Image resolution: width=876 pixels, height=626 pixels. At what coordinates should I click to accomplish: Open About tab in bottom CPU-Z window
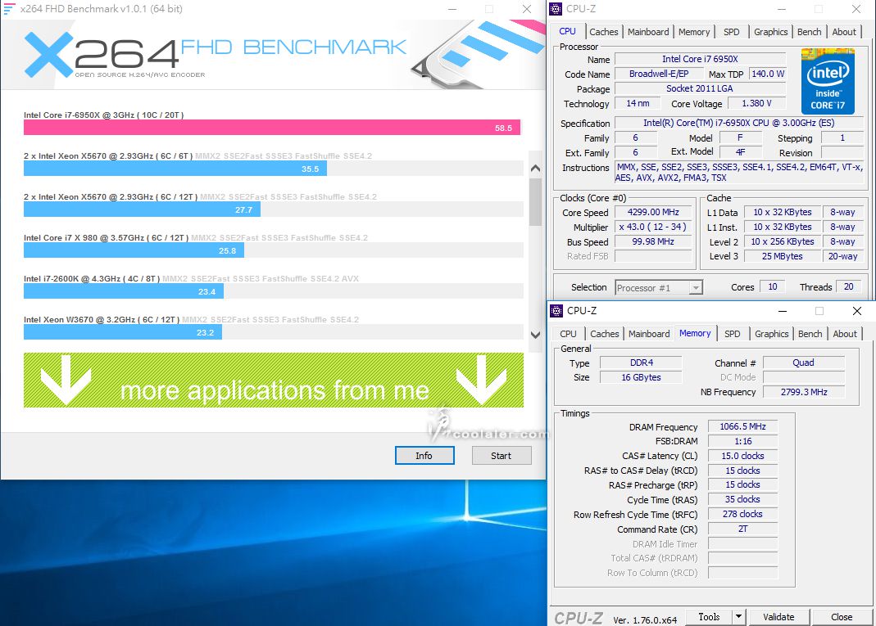[845, 334]
